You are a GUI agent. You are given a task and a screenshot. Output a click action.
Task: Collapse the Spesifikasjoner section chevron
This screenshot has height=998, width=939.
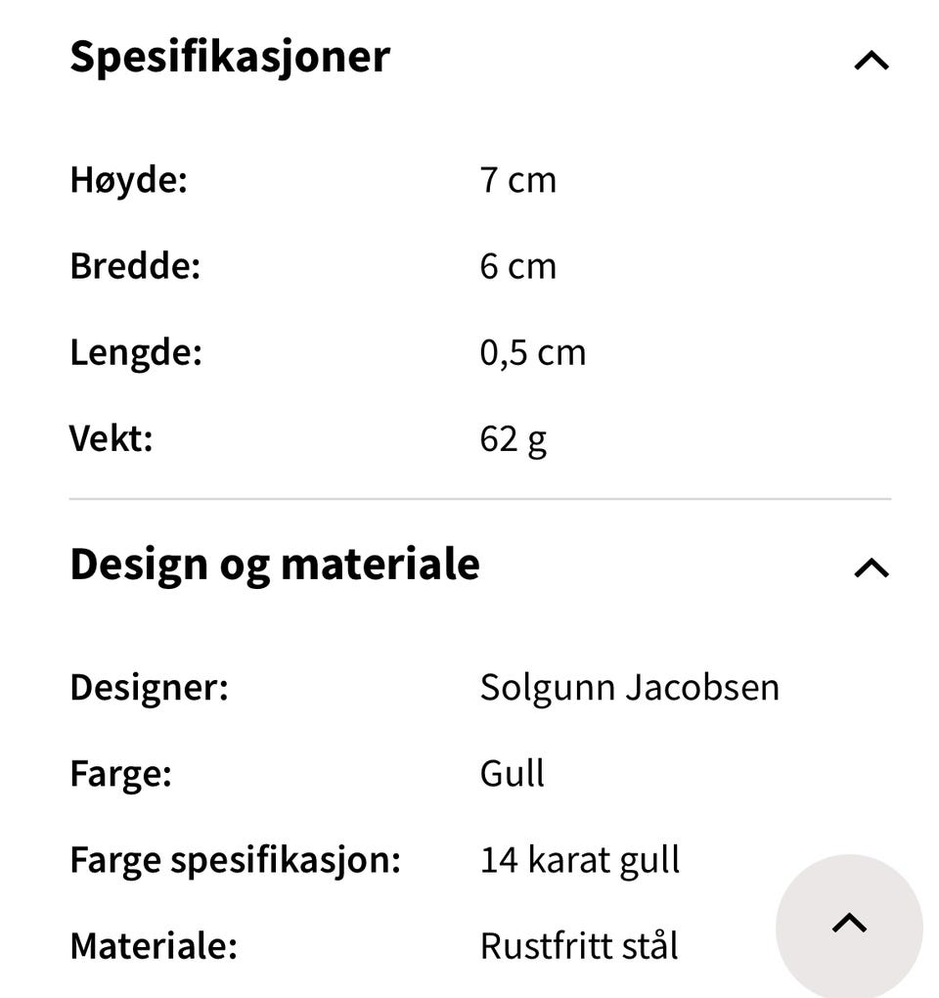pyautogui.click(x=871, y=61)
